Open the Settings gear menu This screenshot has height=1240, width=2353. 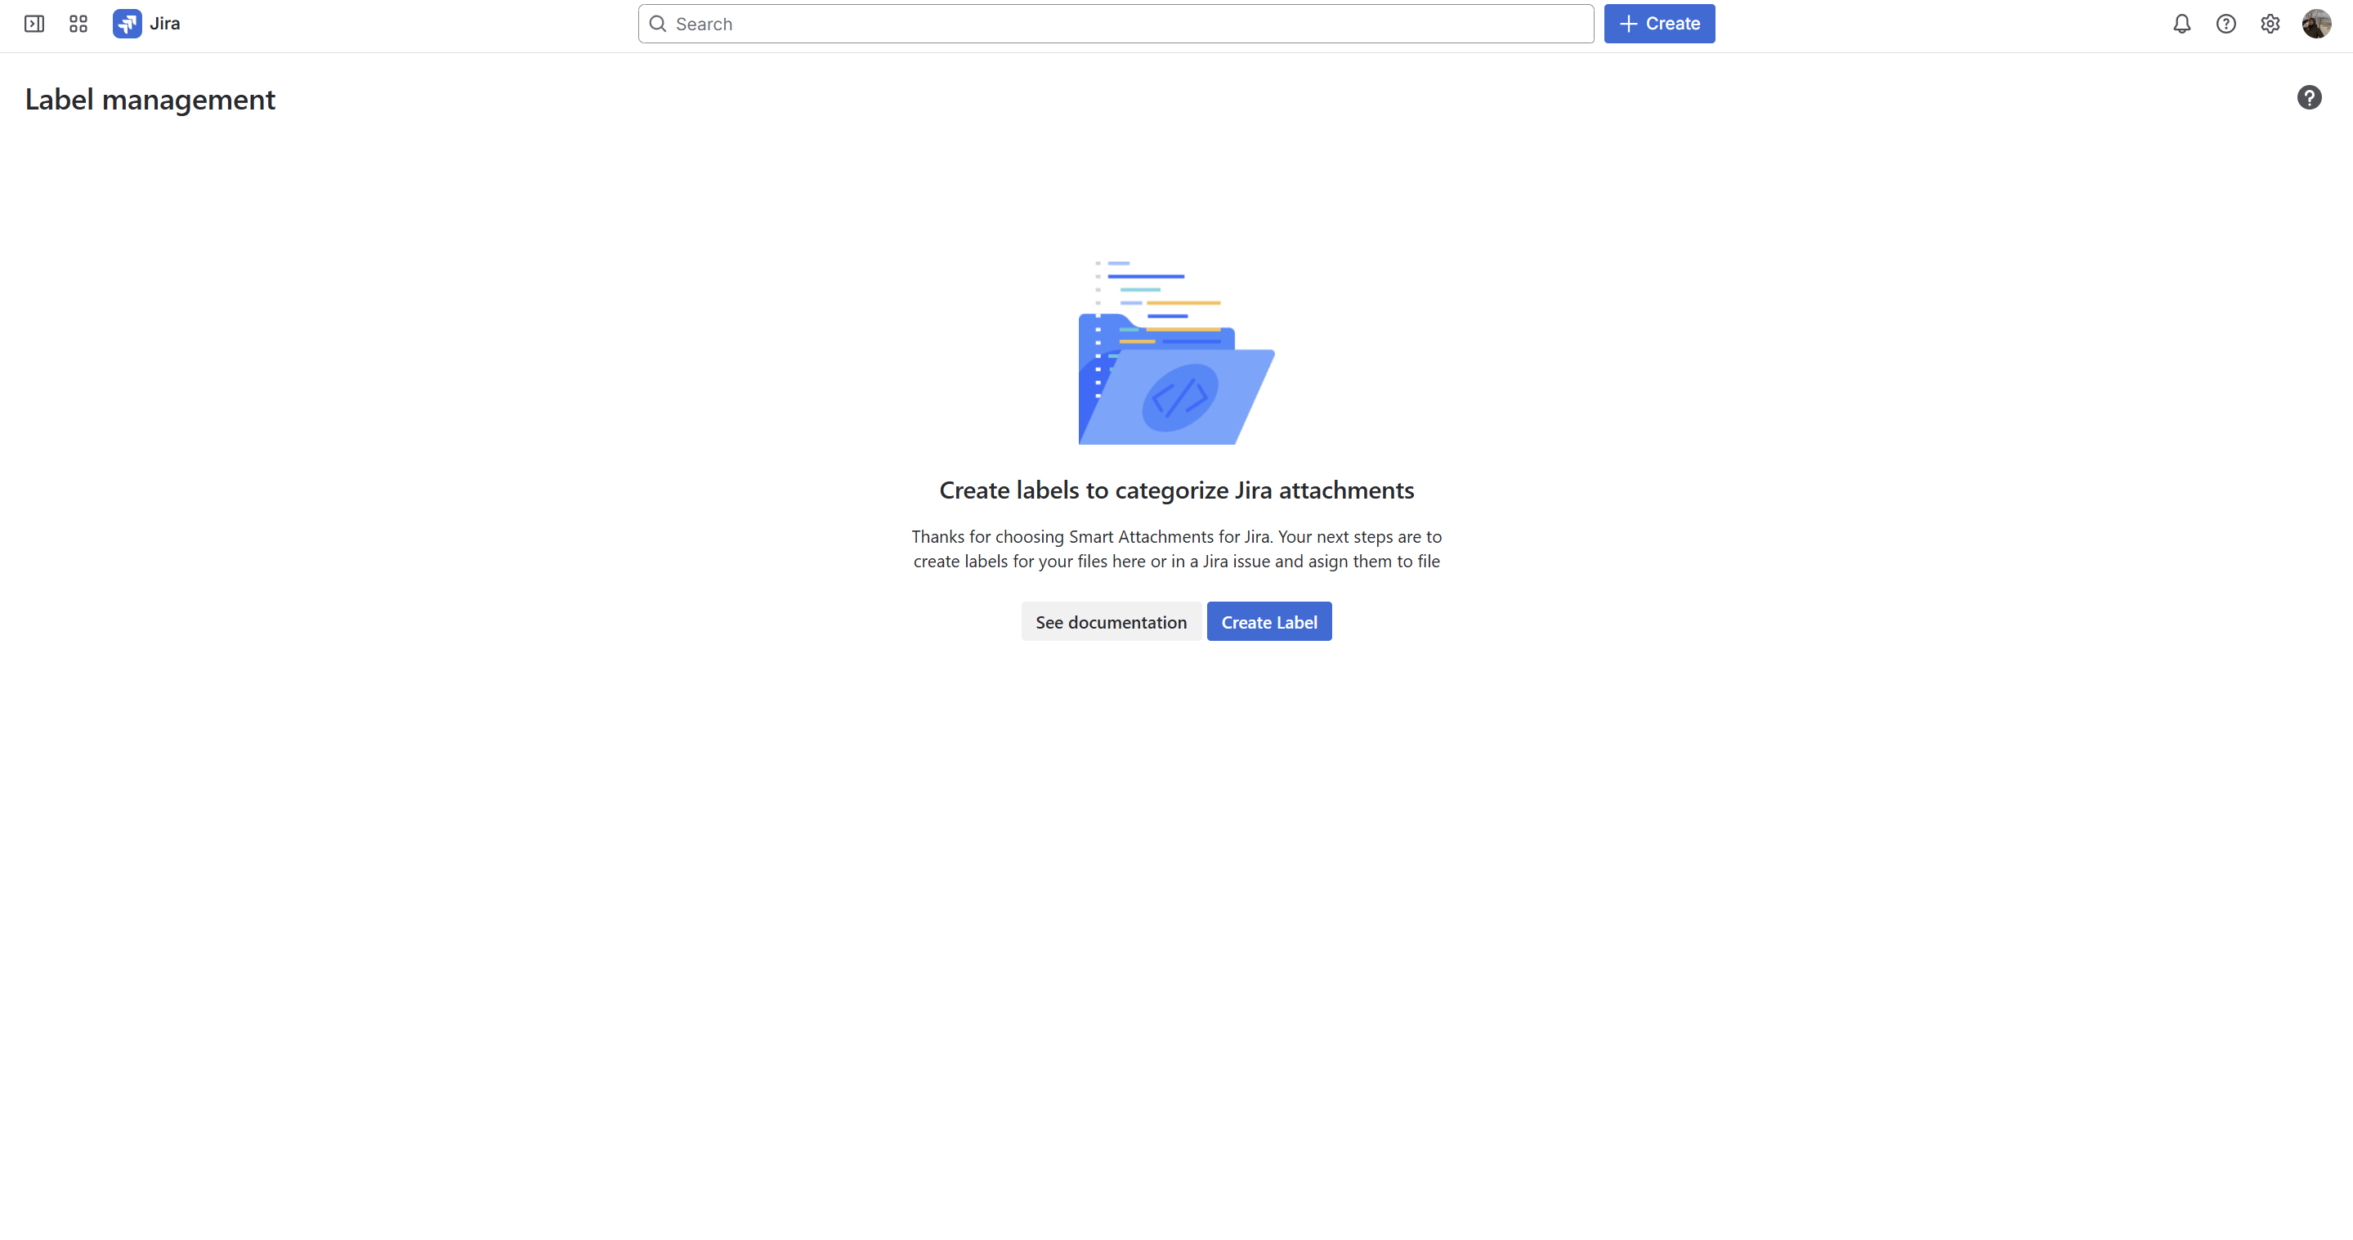click(x=2270, y=24)
